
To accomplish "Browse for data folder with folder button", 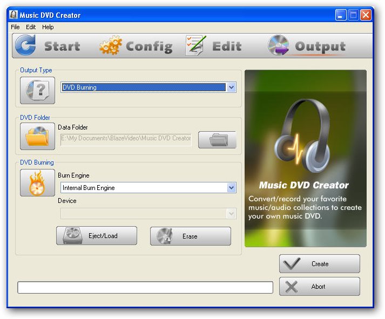I will click(217, 140).
